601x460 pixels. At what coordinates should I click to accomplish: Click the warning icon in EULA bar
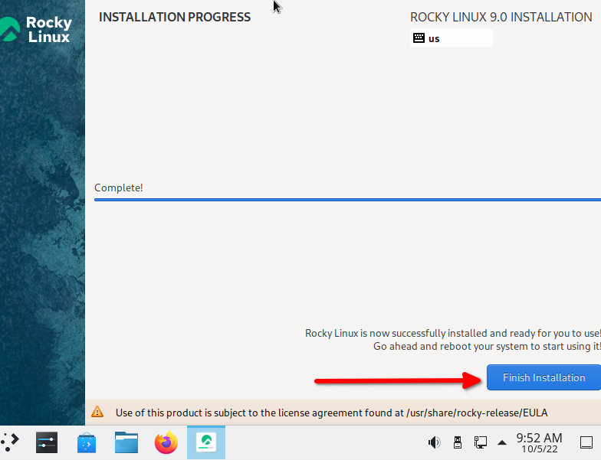97,412
